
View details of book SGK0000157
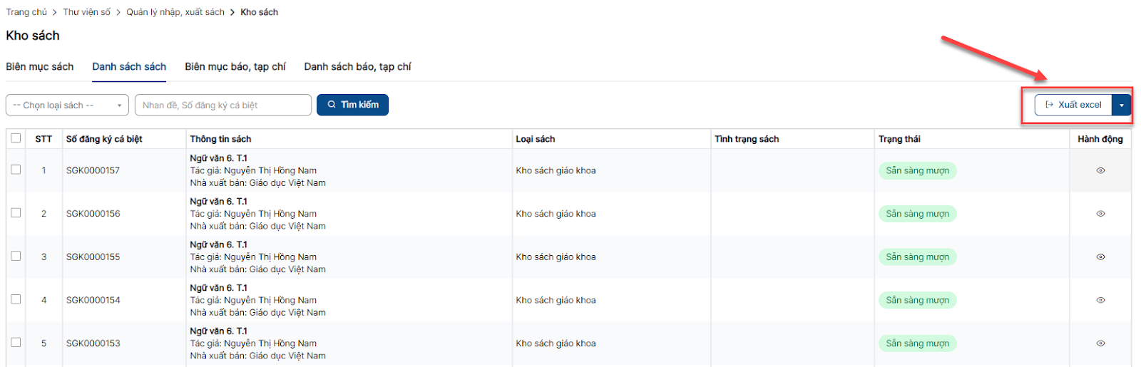(1100, 171)
